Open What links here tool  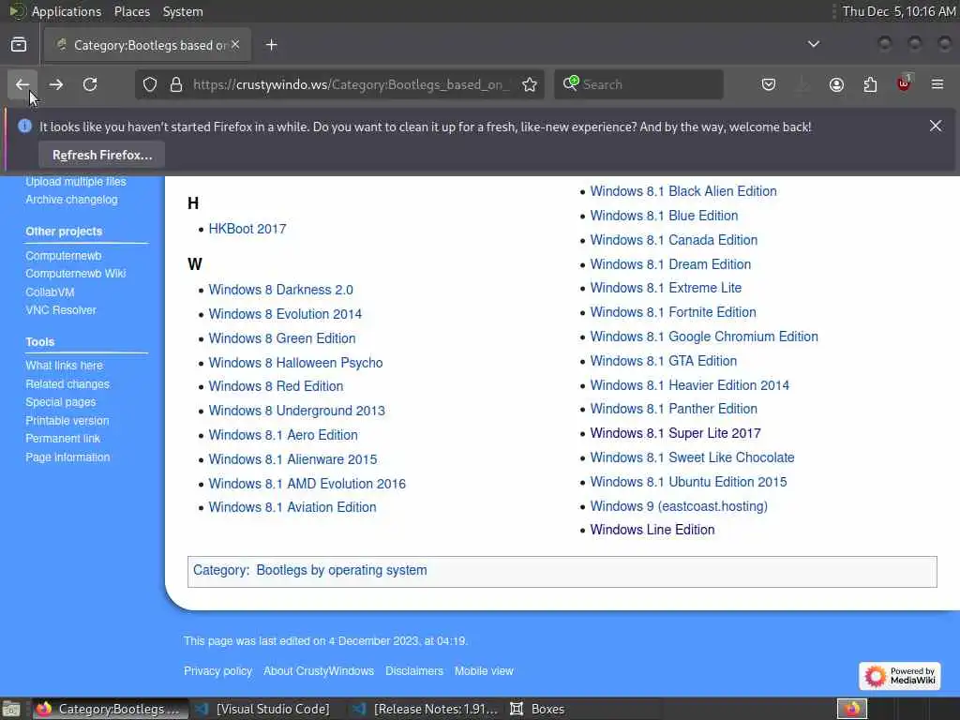pos(65,366)
